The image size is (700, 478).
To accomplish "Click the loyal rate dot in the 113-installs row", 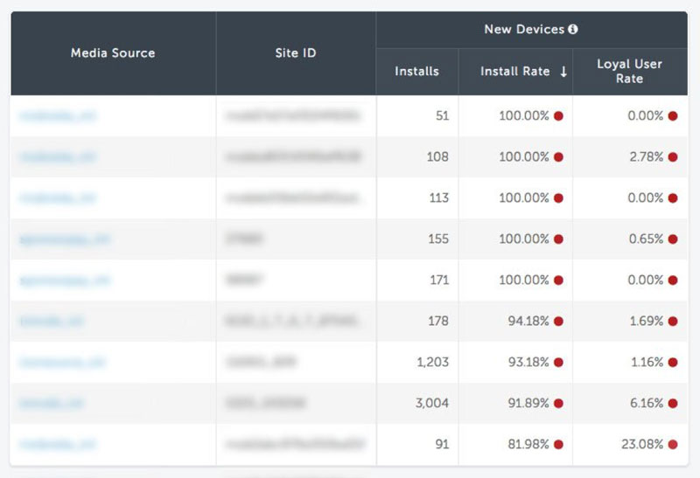I will click(673, 198).
